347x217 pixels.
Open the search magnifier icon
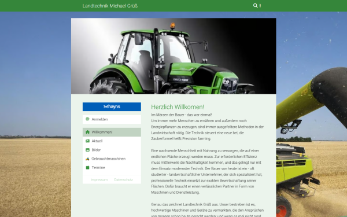pyautogui.click(x=255, y=6)
